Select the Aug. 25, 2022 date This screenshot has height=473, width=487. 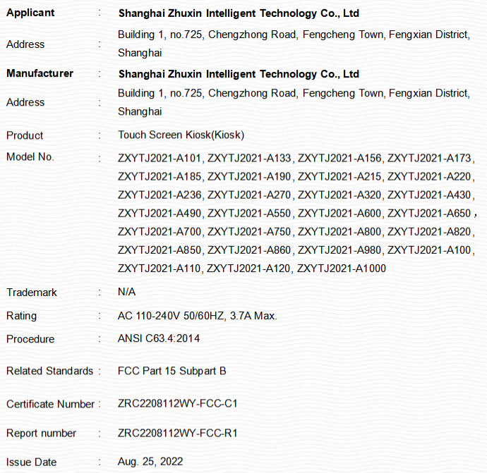click(150, 462)
